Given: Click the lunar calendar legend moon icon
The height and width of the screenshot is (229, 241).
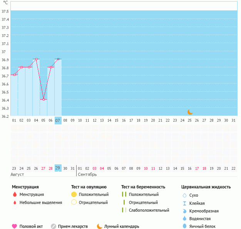Looking at the screenshot, I should (100, 226).
